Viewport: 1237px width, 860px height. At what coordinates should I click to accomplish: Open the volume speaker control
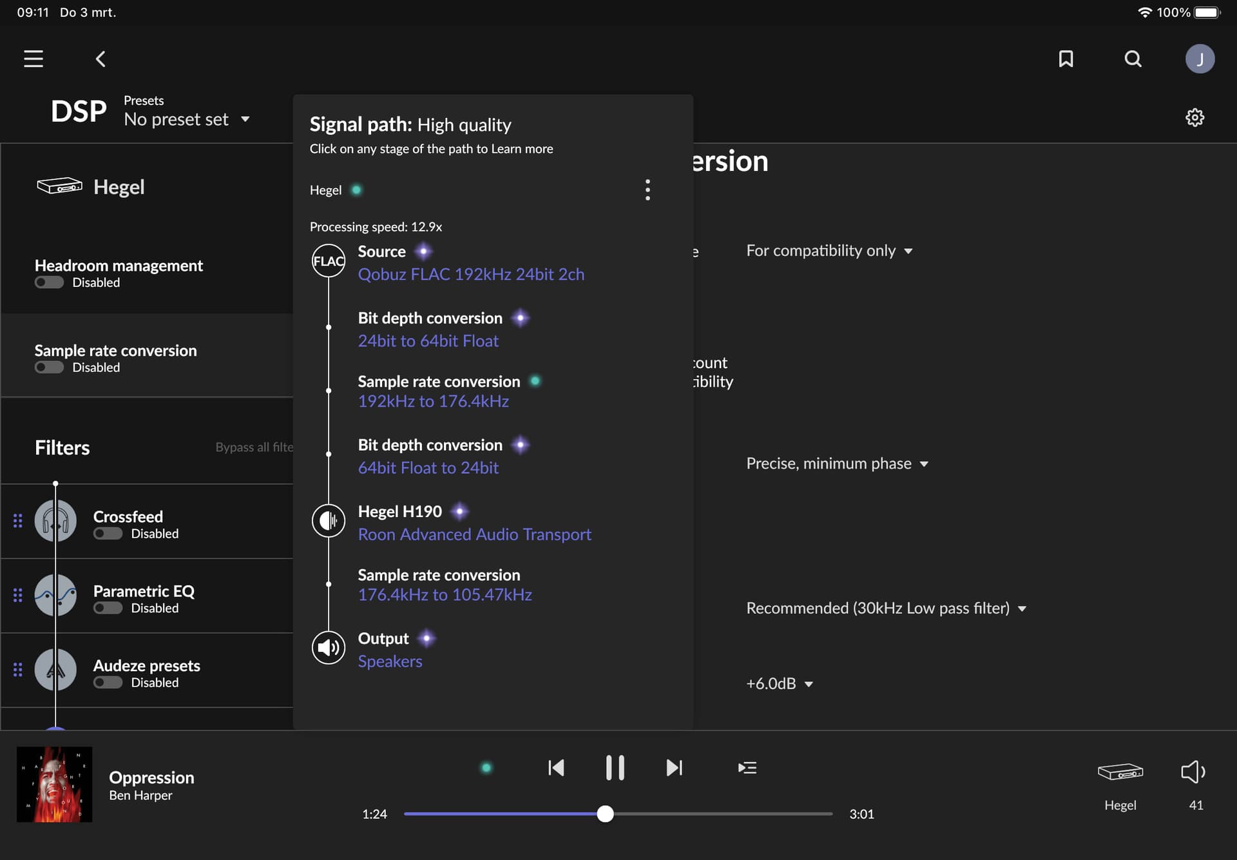point(1193,772)
